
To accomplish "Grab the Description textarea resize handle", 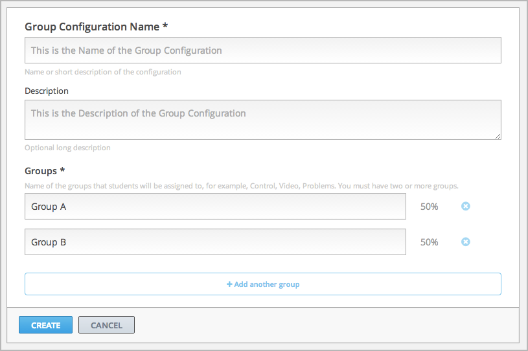I will tap(498, 136).
